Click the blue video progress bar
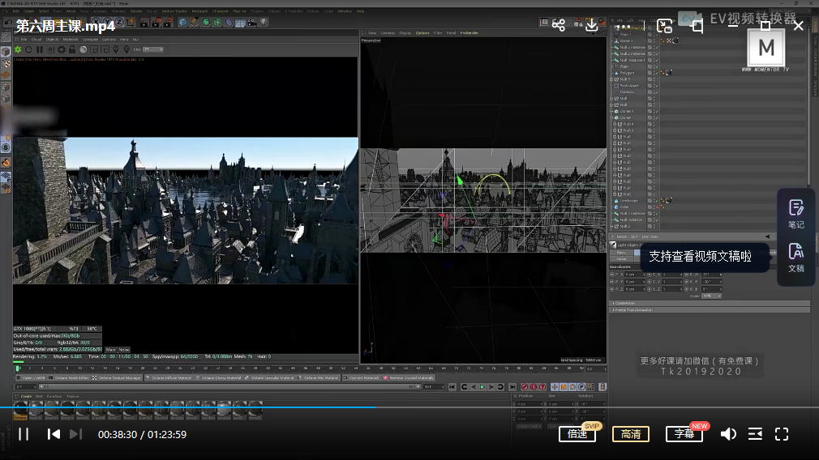 187,407
